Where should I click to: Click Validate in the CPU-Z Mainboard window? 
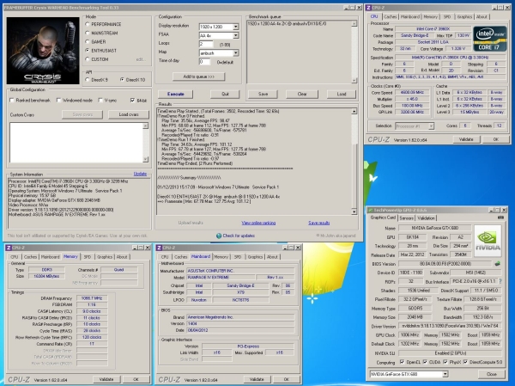point(257,379)
